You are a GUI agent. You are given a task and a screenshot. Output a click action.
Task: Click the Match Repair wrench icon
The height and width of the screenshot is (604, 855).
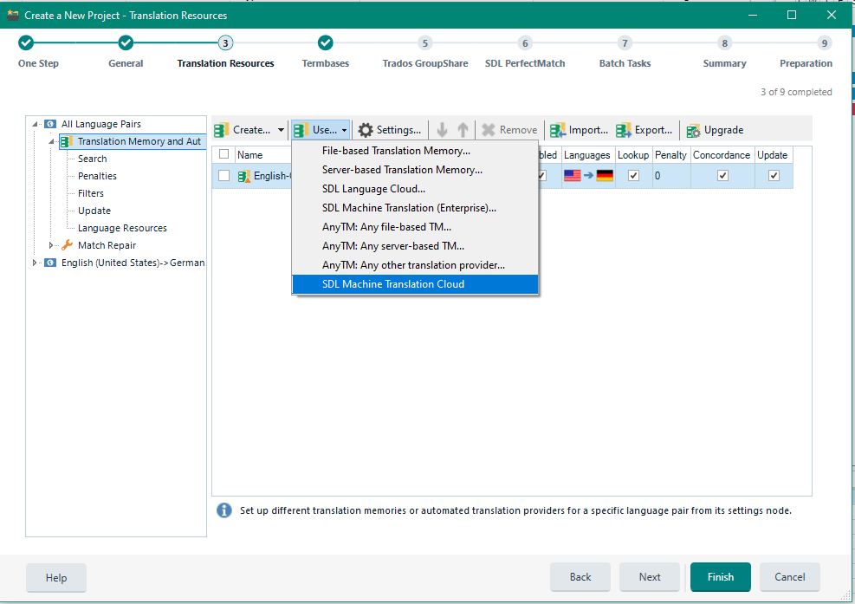tap(67, 245)
